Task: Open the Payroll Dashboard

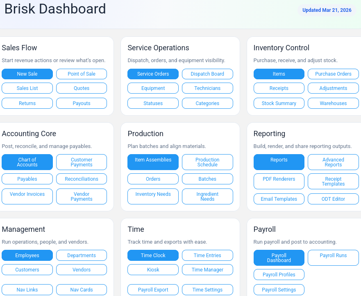Action: tap(279, 258)
